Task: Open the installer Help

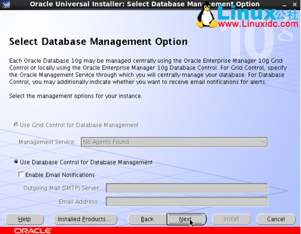Action: coord(25,219)
